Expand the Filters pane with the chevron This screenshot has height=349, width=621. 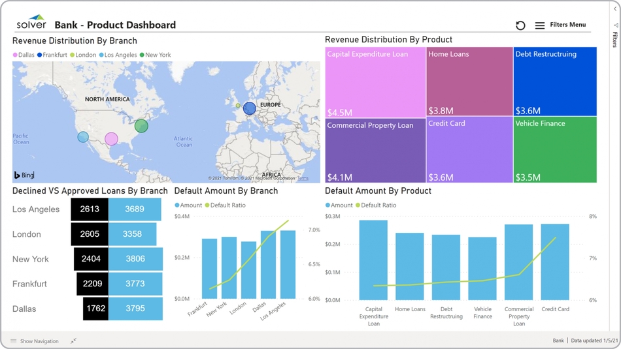click(x=615, y=9)
